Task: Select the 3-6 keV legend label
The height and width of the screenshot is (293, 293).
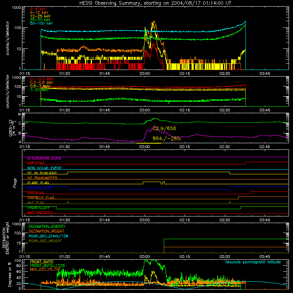Action: point(38,9)
